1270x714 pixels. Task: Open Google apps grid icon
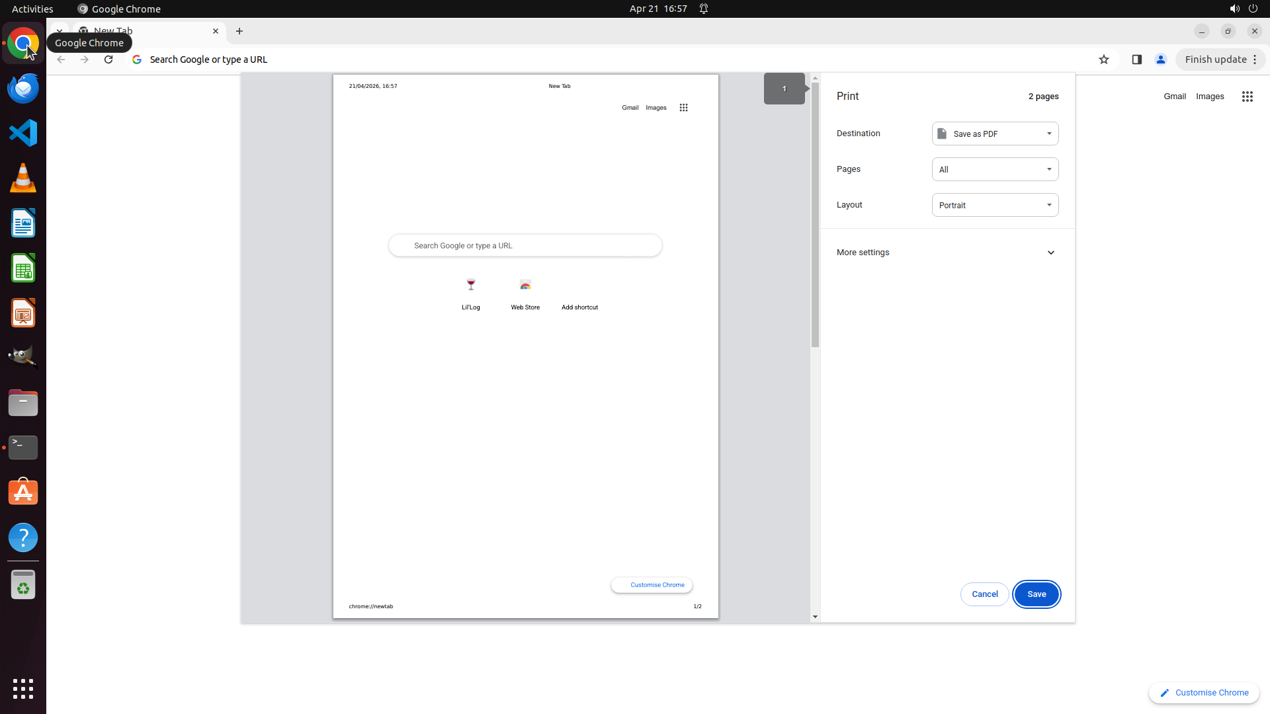coord(1247,97)
